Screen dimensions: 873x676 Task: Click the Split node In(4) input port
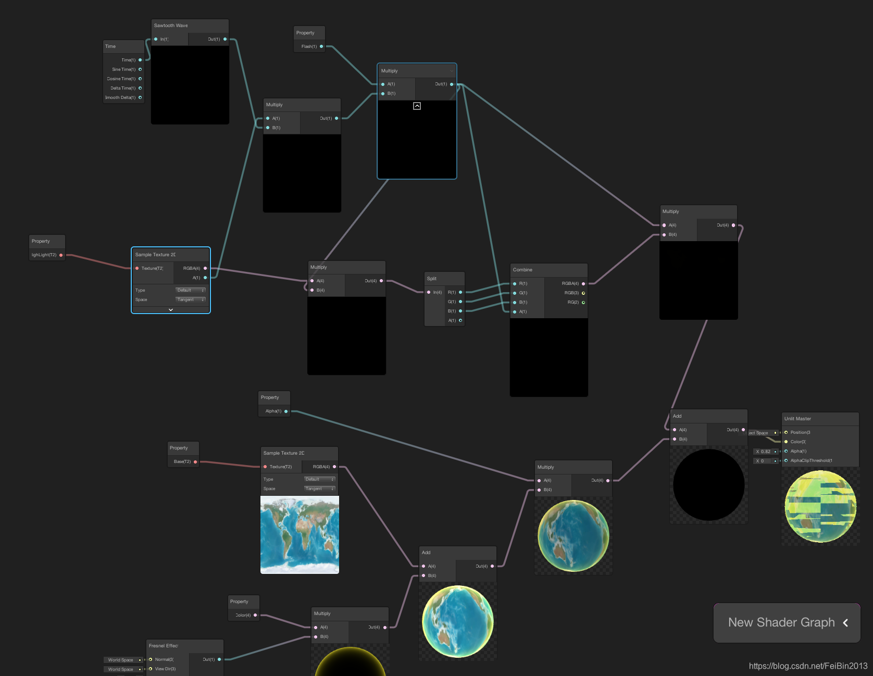(x=429, y=292)
